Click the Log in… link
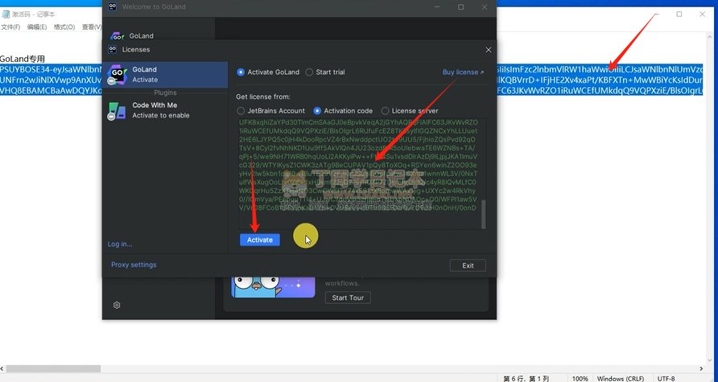 click(119, 244)
